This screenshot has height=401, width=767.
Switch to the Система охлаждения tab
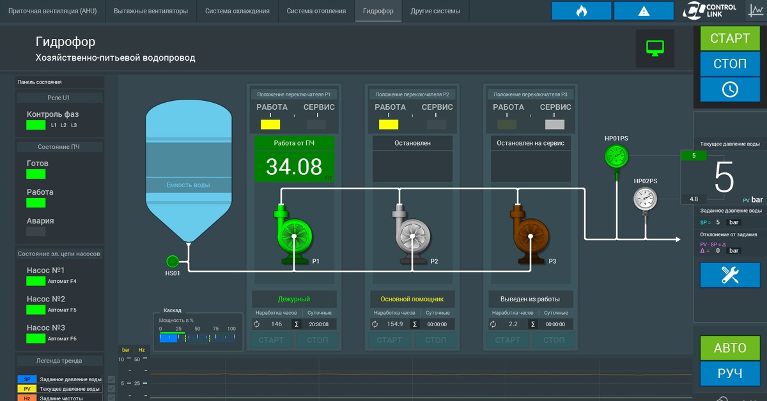pyautogui.click(x=238, y=11)
